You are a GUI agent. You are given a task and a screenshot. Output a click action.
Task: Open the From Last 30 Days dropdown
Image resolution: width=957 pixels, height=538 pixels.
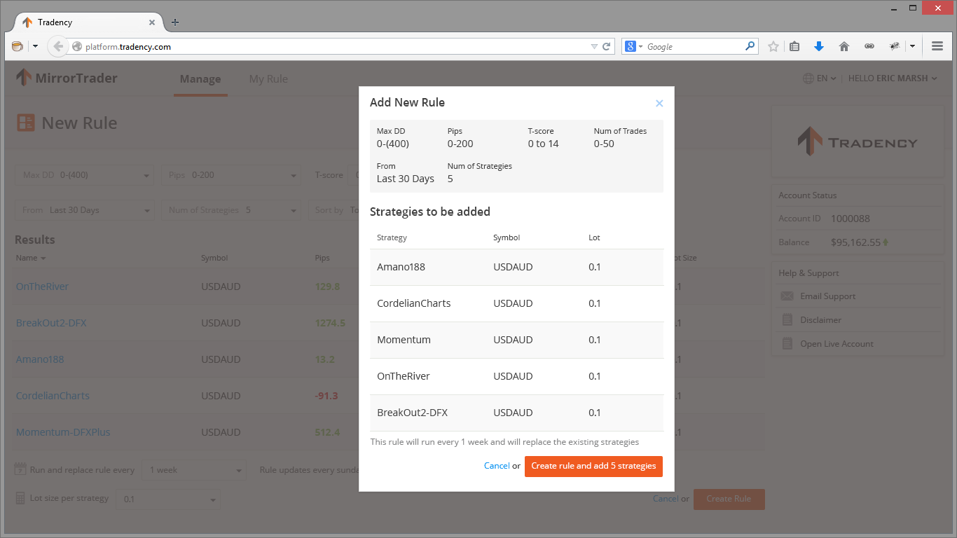(84, 210)
